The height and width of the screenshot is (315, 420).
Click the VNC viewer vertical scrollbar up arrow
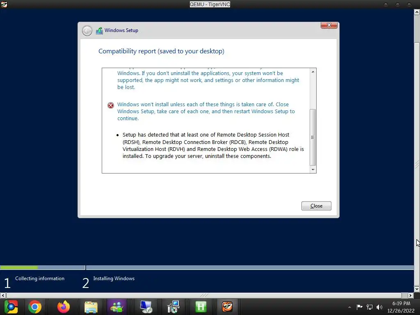pos(417,12)
